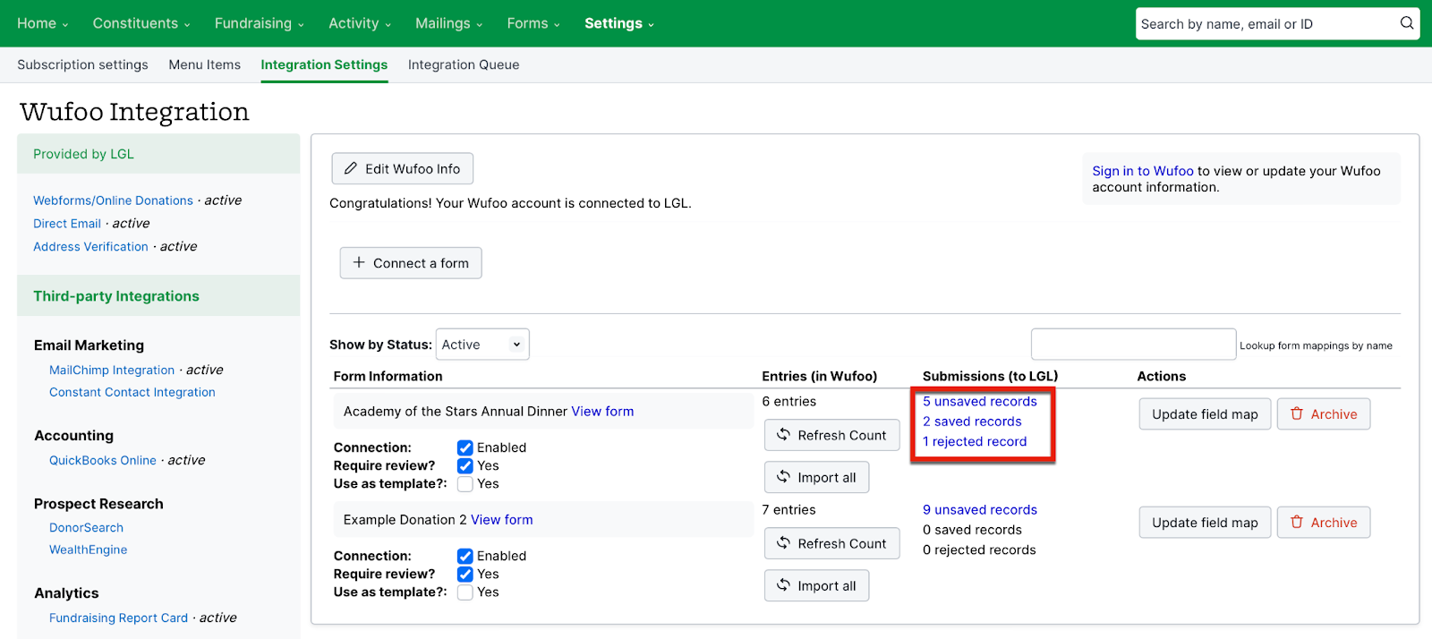Click the Lookup form mappings input field
Screen dimensions: 1432x639
coord(1133,345)
